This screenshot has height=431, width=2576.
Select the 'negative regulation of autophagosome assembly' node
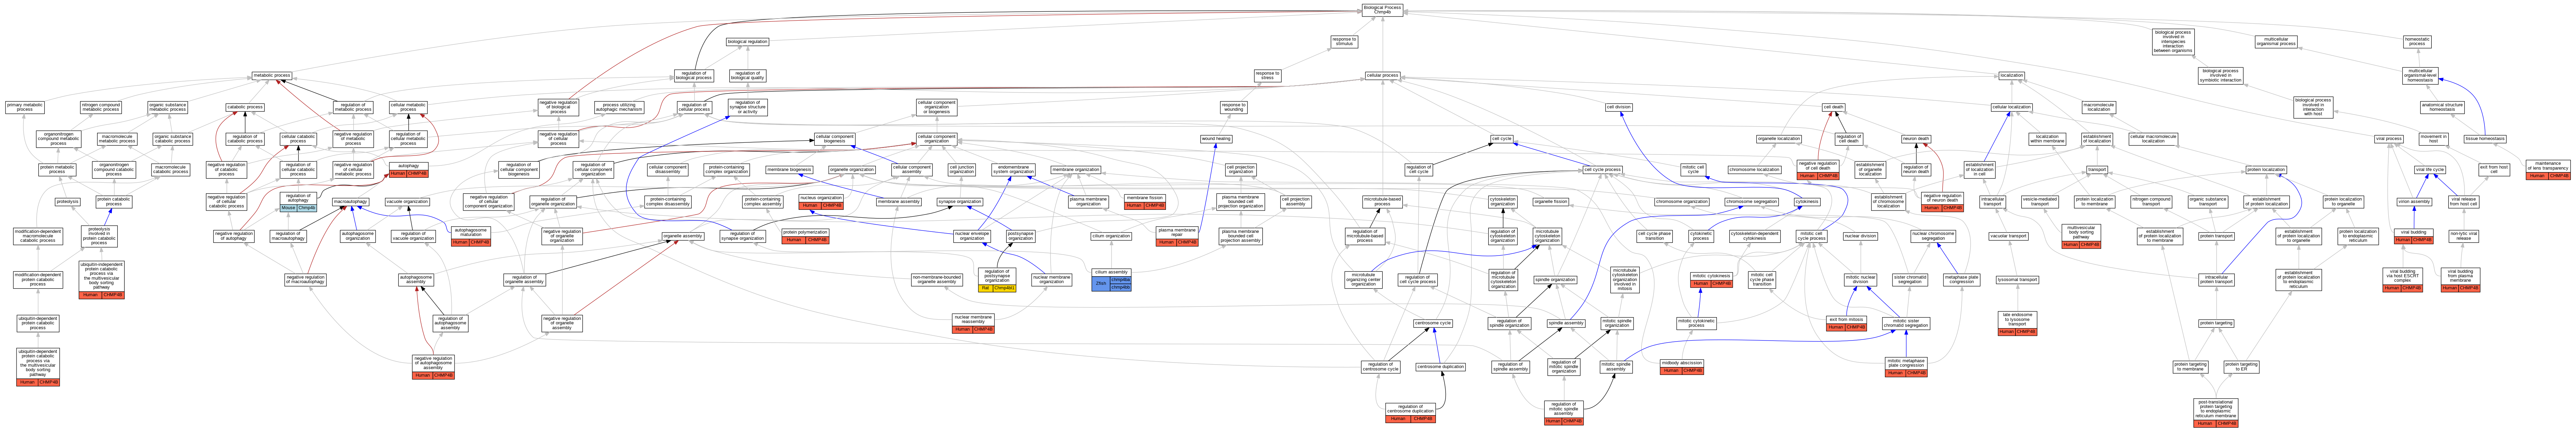[433, 367]
